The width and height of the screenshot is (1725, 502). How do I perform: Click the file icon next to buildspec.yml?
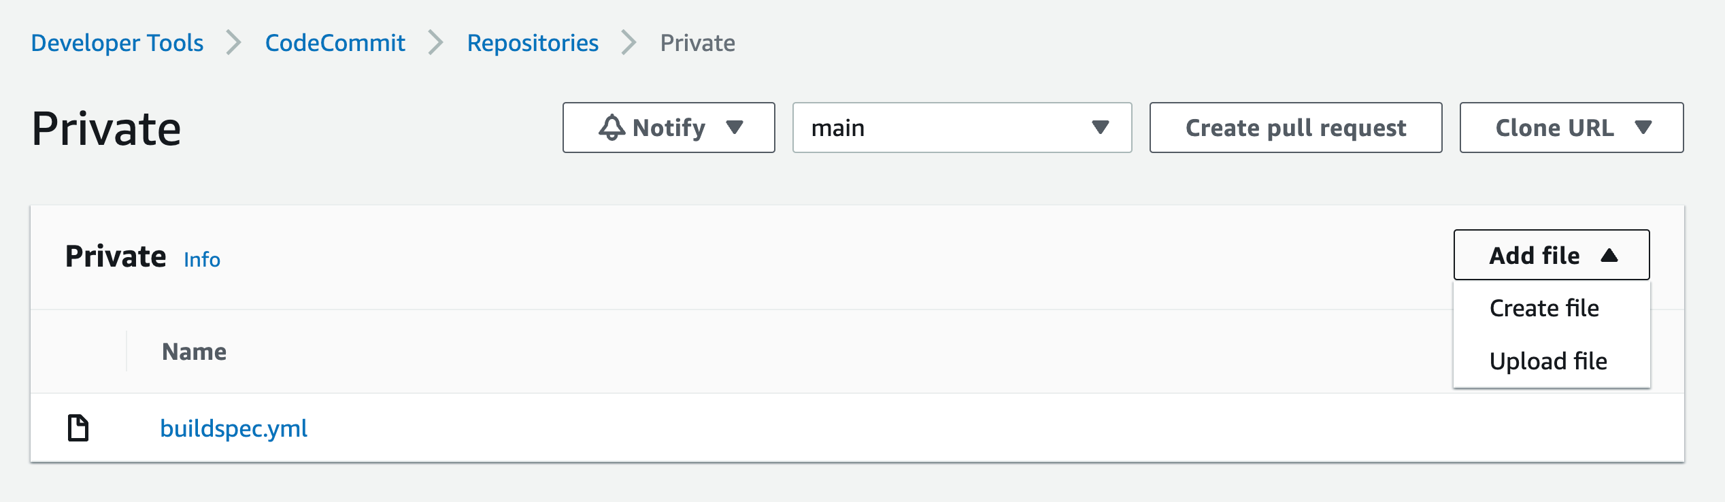coord(77,427)
